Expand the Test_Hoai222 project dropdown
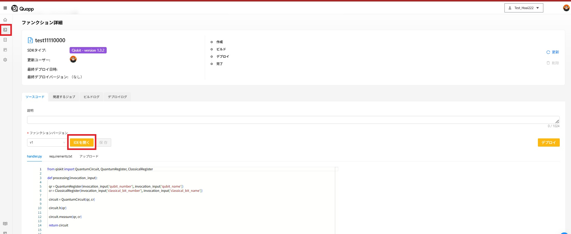The image size is (571, 234). [x=524, y=8]
